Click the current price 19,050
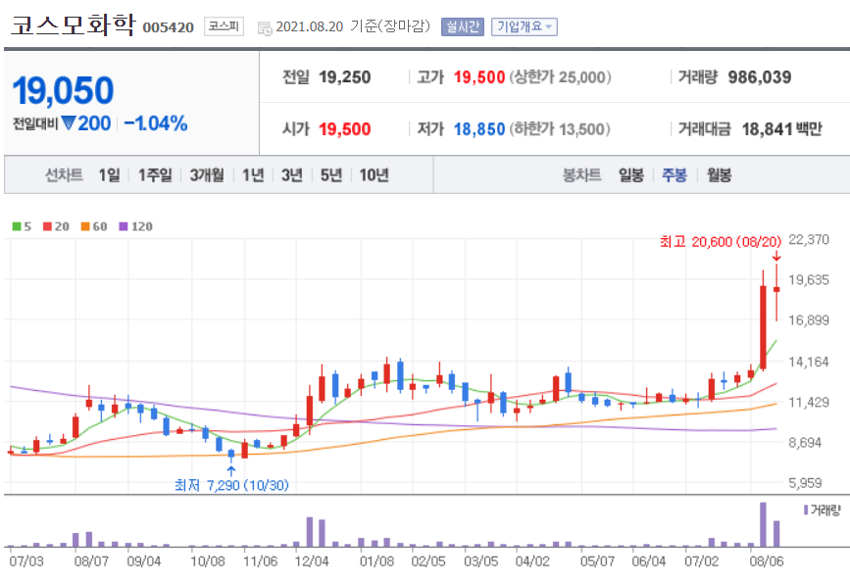Image resolution: width=850 pixels, height=583 pixels. (x=63, y=90)
